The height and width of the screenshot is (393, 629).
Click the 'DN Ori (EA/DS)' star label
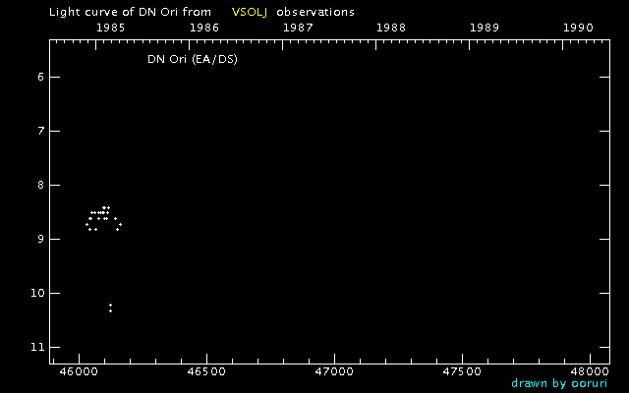click(x=192, y=60)
